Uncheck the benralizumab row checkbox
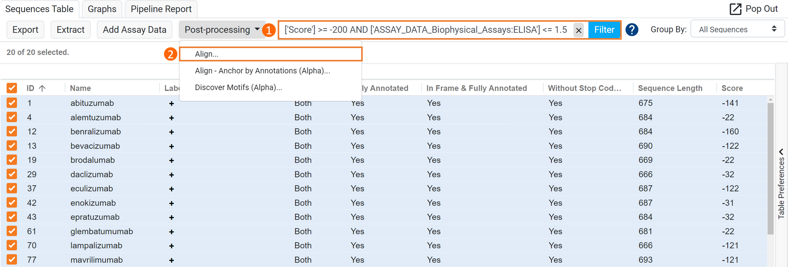The image size is (788, 267). (x=12, y=132)
